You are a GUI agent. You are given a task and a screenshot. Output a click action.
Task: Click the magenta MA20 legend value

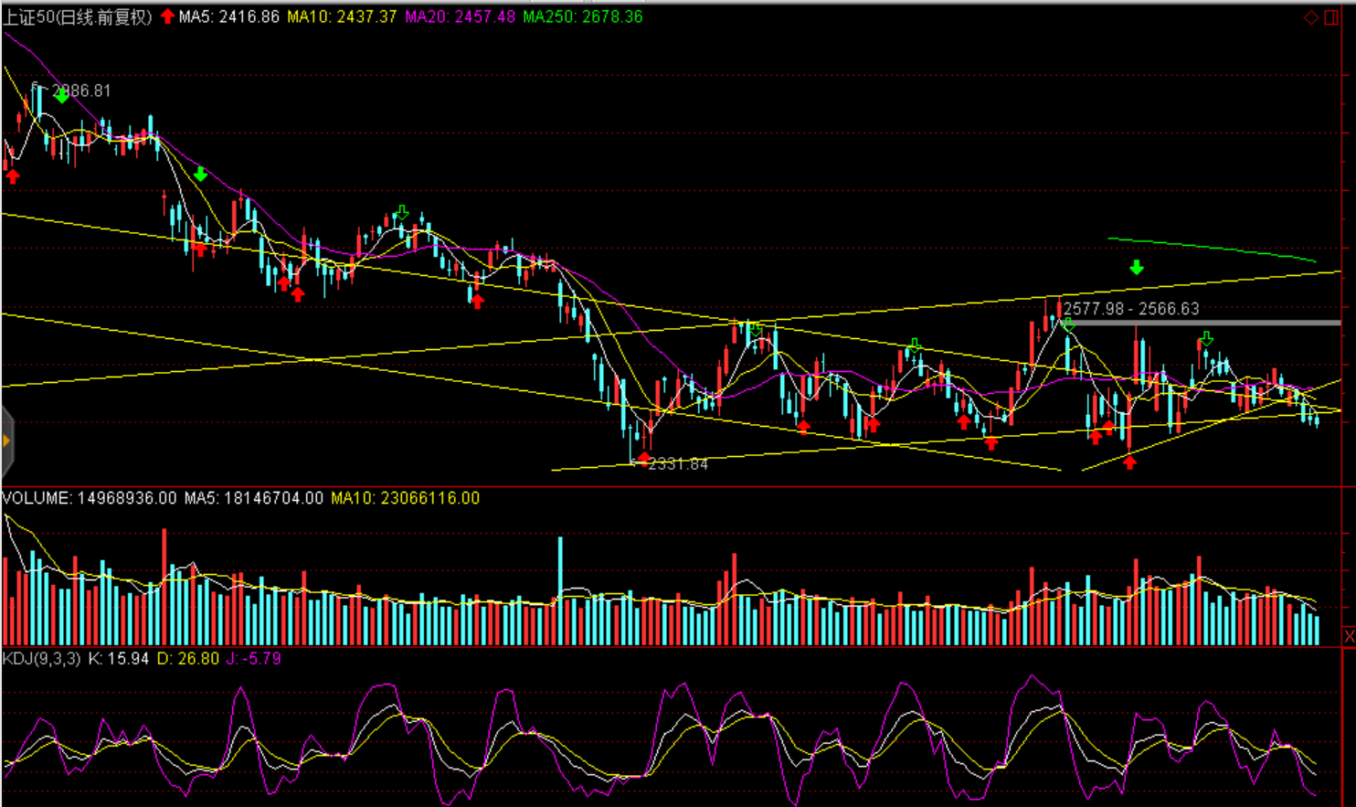(460, 16)
